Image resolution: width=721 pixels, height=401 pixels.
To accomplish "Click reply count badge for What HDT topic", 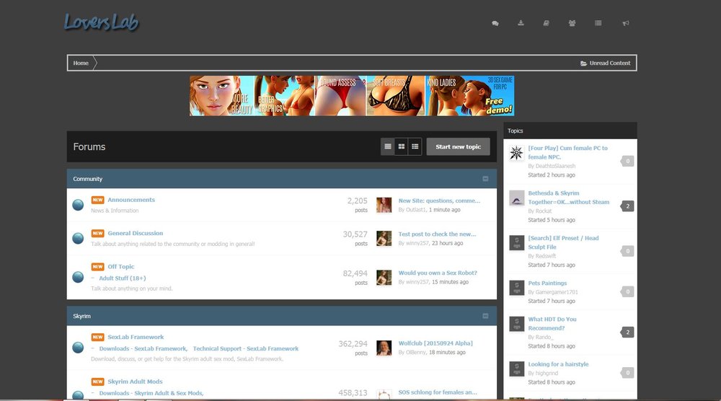I will (x=627, y=332).
